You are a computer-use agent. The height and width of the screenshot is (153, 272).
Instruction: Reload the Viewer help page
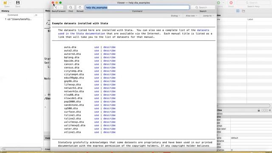coord(80,8)
